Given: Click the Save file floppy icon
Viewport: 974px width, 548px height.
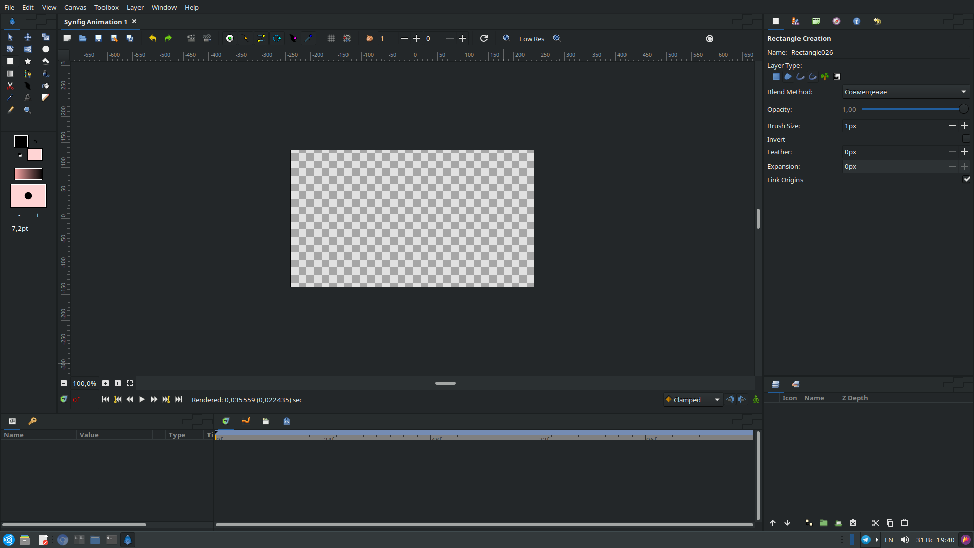Looking at the screenshot, I should point(98,38).
